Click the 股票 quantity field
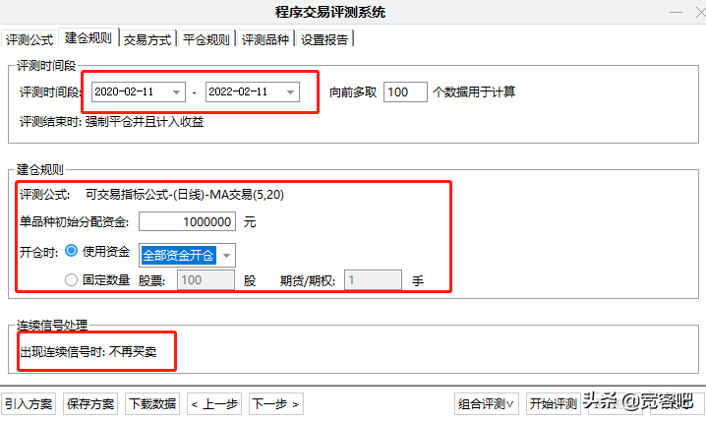Viewport: 706px width, 422px height. [206, 280]
